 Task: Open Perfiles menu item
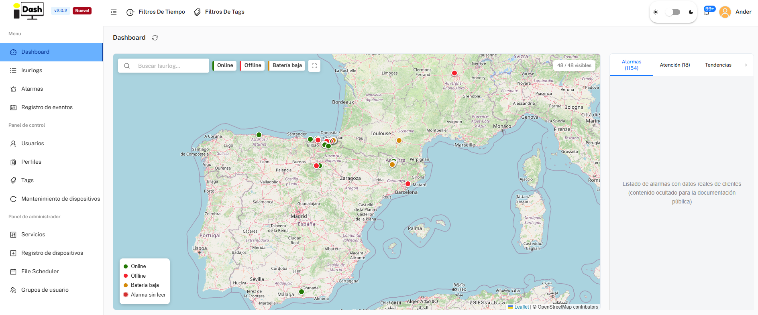coord(51,162)
